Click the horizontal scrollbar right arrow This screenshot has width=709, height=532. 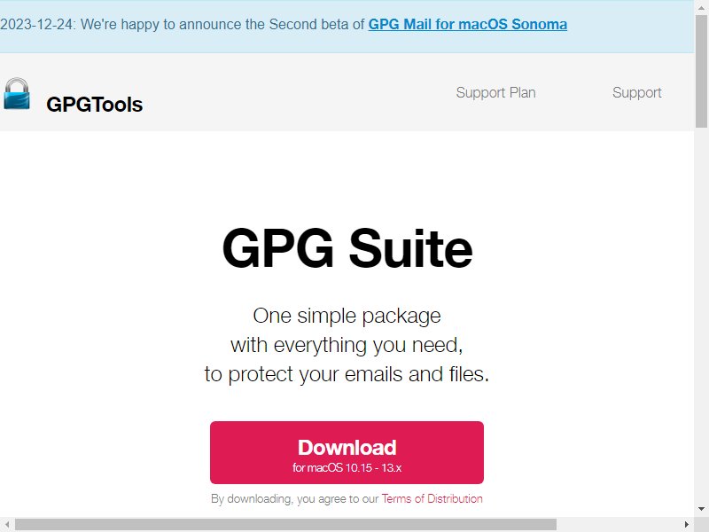click(x=687, y=525)
